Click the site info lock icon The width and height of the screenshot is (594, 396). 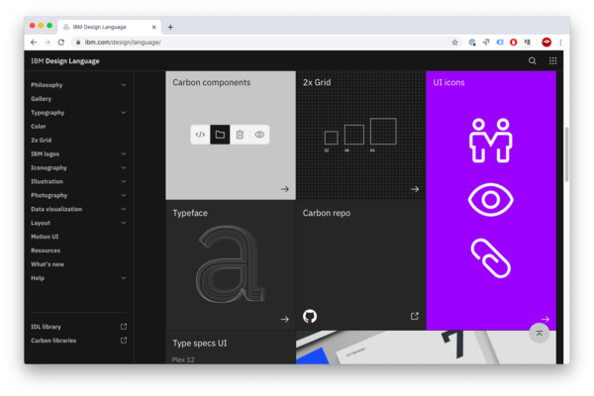78,42
